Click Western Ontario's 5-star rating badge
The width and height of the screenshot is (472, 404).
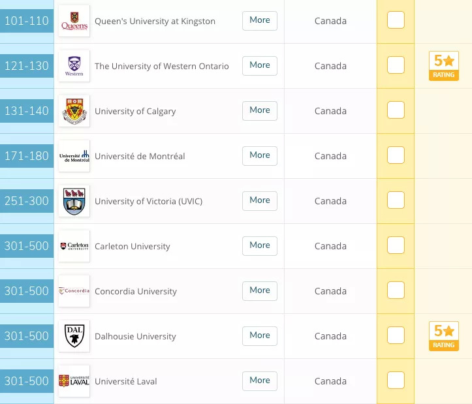443,66
